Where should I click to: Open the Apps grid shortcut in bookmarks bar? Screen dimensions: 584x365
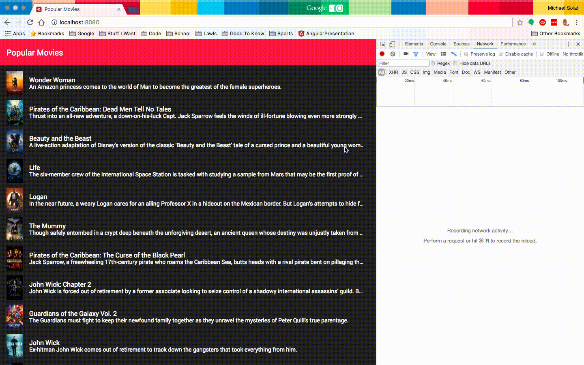(15, 34)
